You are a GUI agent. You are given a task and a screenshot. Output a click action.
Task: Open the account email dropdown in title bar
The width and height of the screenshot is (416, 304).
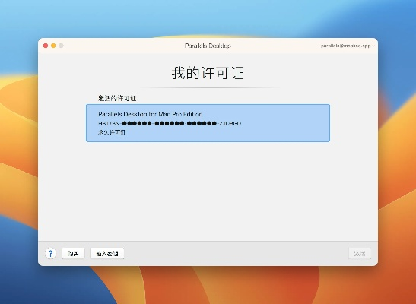point(348,46)
